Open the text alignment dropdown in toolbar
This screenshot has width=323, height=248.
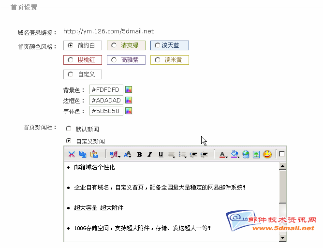172,155
